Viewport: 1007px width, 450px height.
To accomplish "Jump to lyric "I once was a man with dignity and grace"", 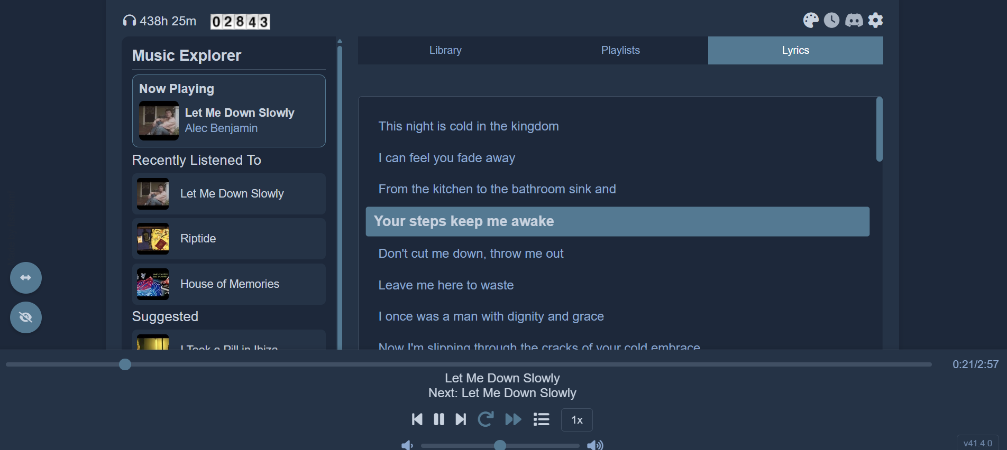I will [x=491, y=316].
